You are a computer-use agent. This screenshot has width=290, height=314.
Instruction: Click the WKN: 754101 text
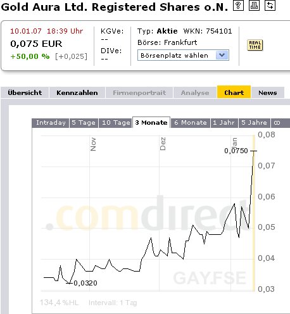(x=208, y=31)
